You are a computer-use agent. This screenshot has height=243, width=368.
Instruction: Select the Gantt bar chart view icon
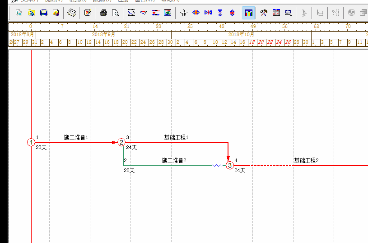[x=156, y=13]
